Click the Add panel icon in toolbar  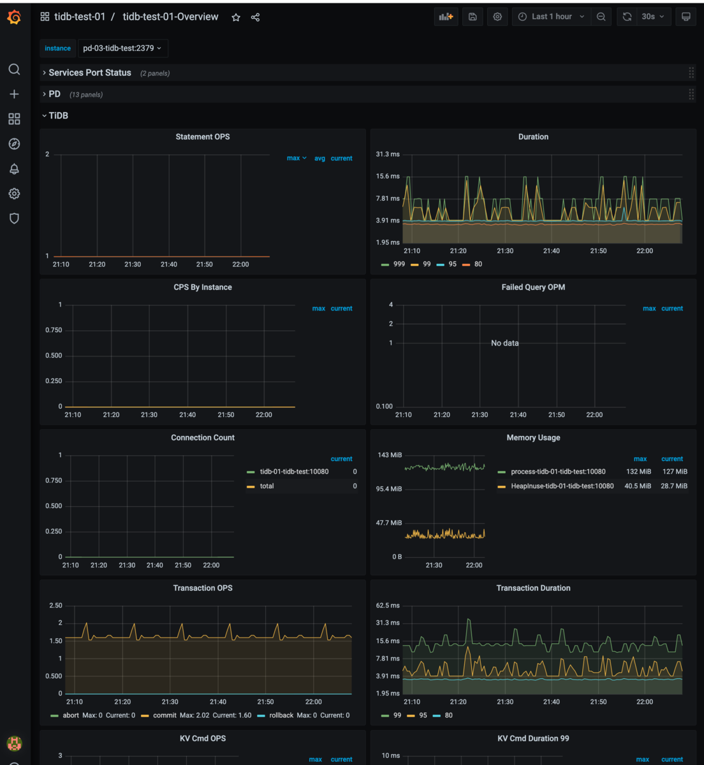click(446, 17)
